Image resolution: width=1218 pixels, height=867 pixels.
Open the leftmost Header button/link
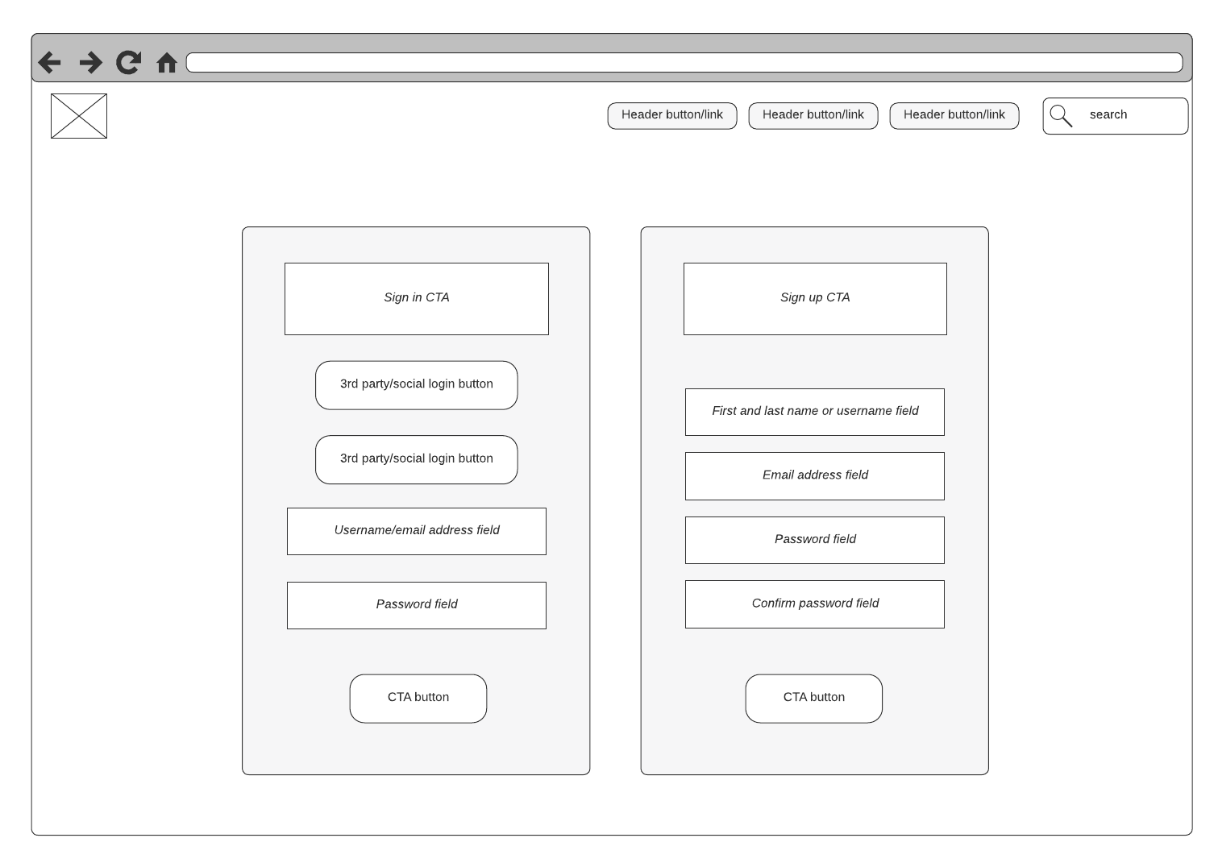point(671,115)
